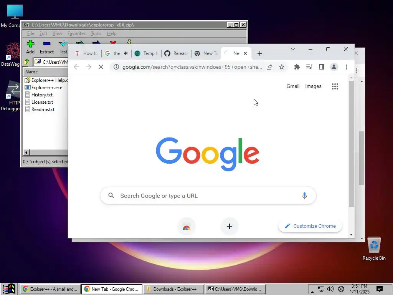This screenshot has width=393, height=295.
Task: Click Chrome page vertical scrollbar thumb
Action: pyautogui.click(x=352, y=144)
